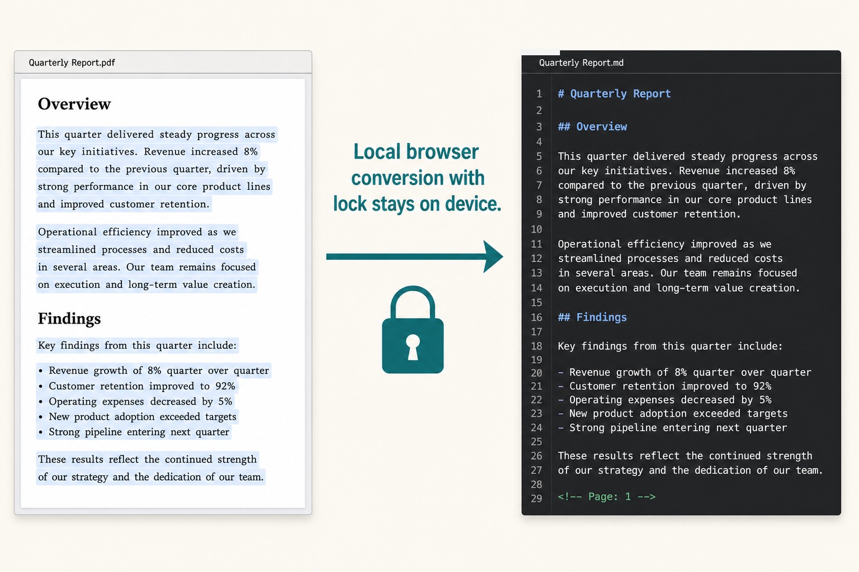Click the Overview heading in the PDF
This screenshot has width=859, height=572.
[74, 104]
